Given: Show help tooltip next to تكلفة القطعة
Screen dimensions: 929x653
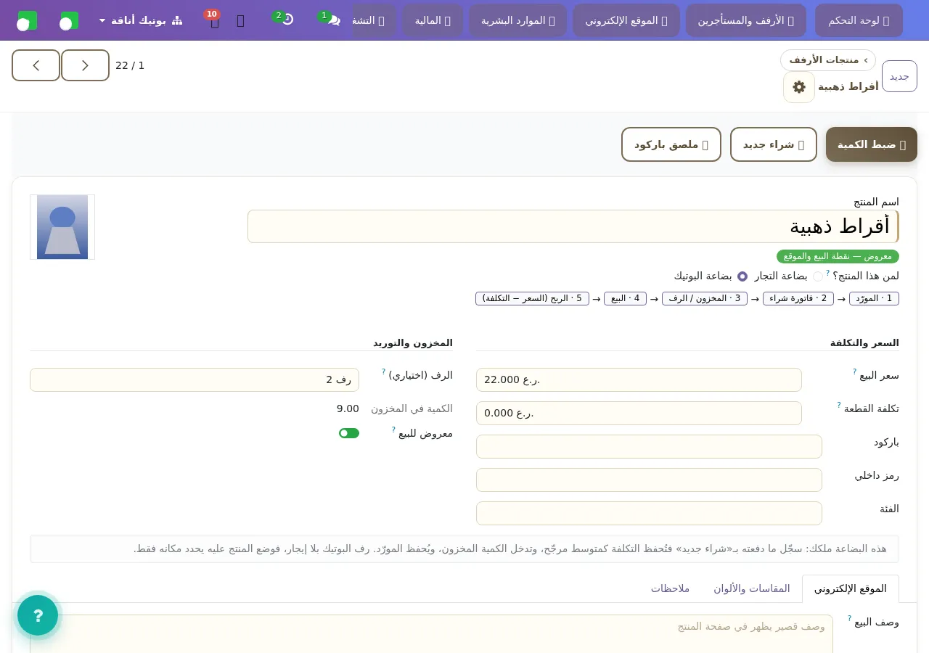Looking at the screenshot, I should coord(839,405).
